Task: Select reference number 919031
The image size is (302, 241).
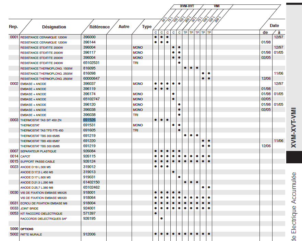Action: pos(89,177)
